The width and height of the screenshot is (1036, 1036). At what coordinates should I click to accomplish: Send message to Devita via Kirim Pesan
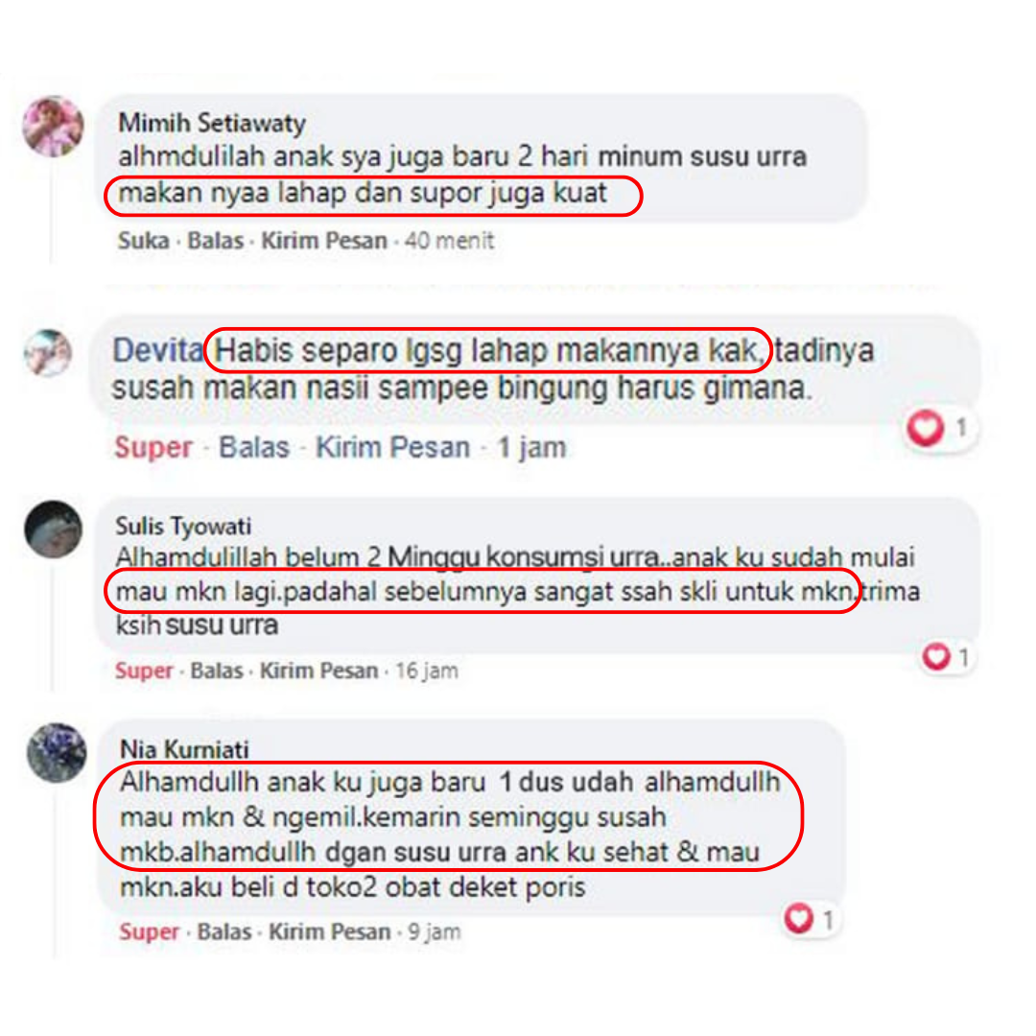392,447
